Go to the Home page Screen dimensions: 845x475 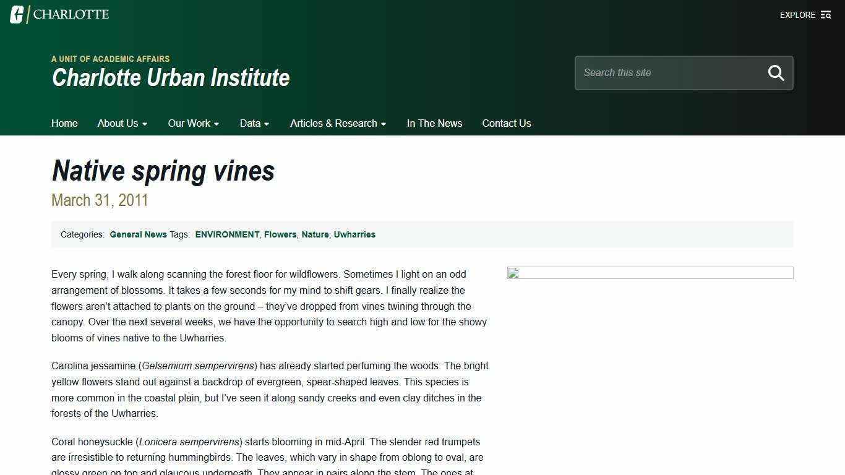tap(64, 123)
